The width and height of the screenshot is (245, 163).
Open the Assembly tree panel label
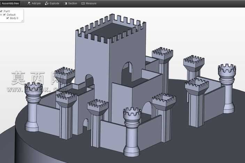click(x=10, y=3)
